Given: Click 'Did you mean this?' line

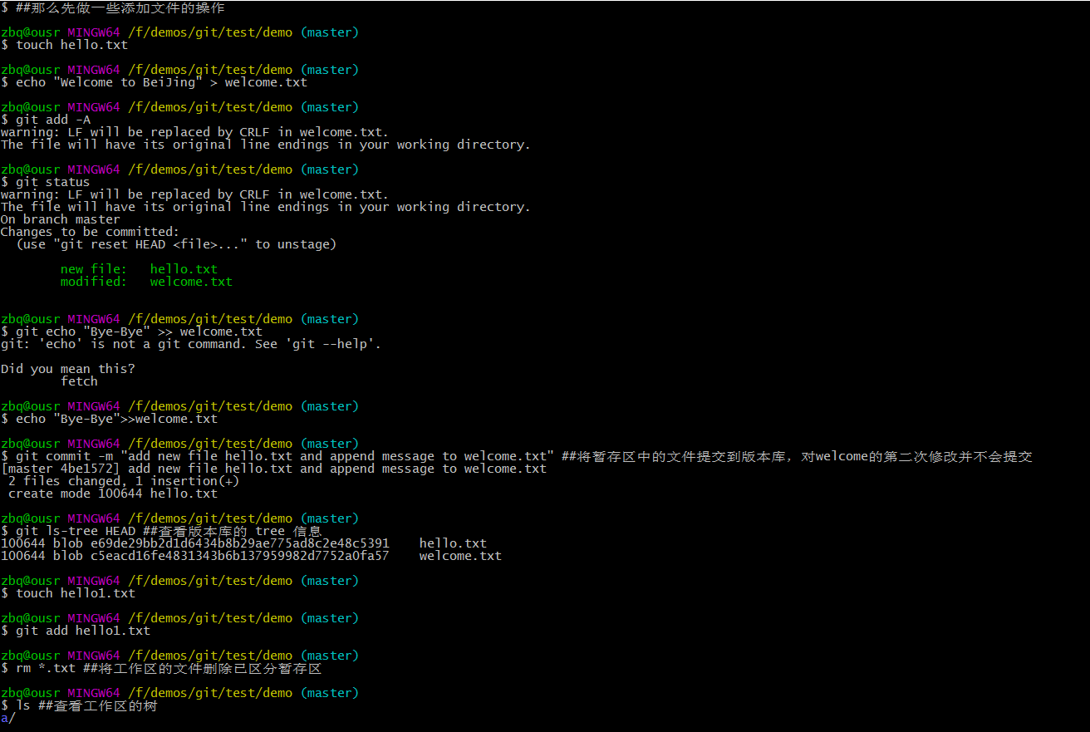Looking at the screenshot, I should click(68, 369).
